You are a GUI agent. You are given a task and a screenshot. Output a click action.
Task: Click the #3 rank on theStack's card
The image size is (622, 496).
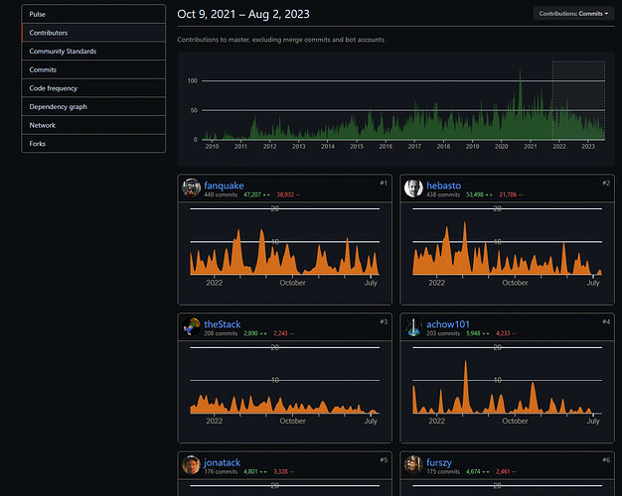coord(384,321)
